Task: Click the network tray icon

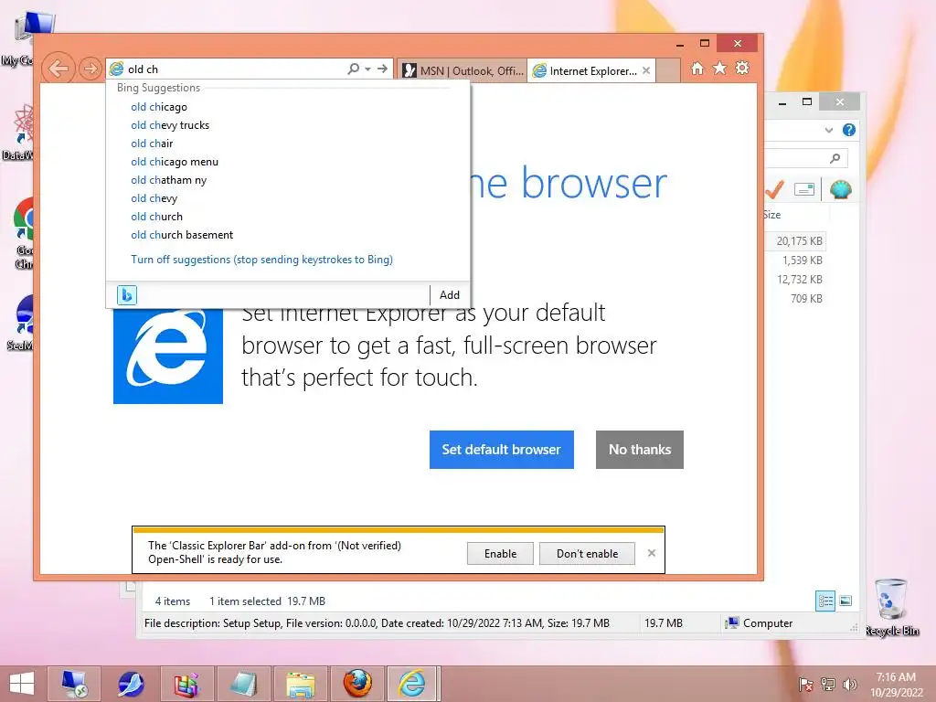Action: tap(828, 686)
